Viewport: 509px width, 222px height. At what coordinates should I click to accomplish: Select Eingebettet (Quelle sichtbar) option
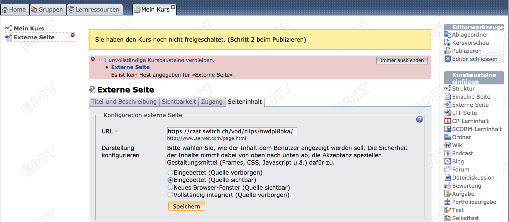(170, 180)
